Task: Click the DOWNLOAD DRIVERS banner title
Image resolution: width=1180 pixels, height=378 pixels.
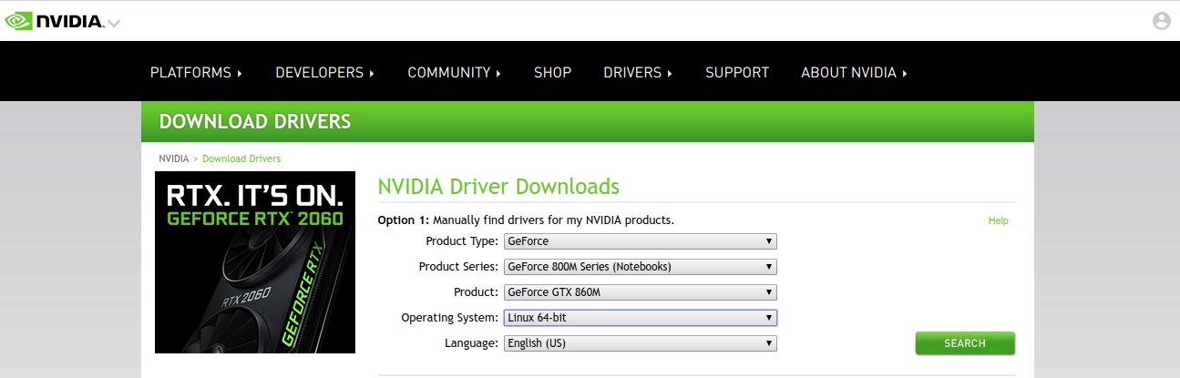Action: click(x=255, y=122)
